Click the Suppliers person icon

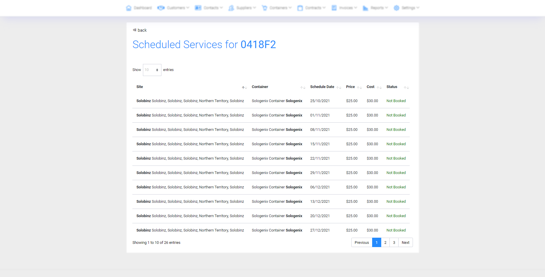pyautogui.click(x=231, y=8)
